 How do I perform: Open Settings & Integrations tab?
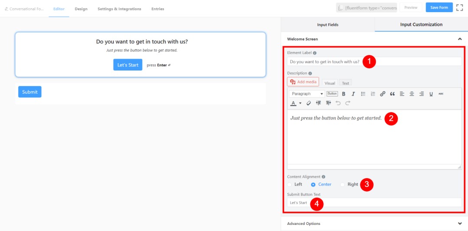[x=120, y=9]
